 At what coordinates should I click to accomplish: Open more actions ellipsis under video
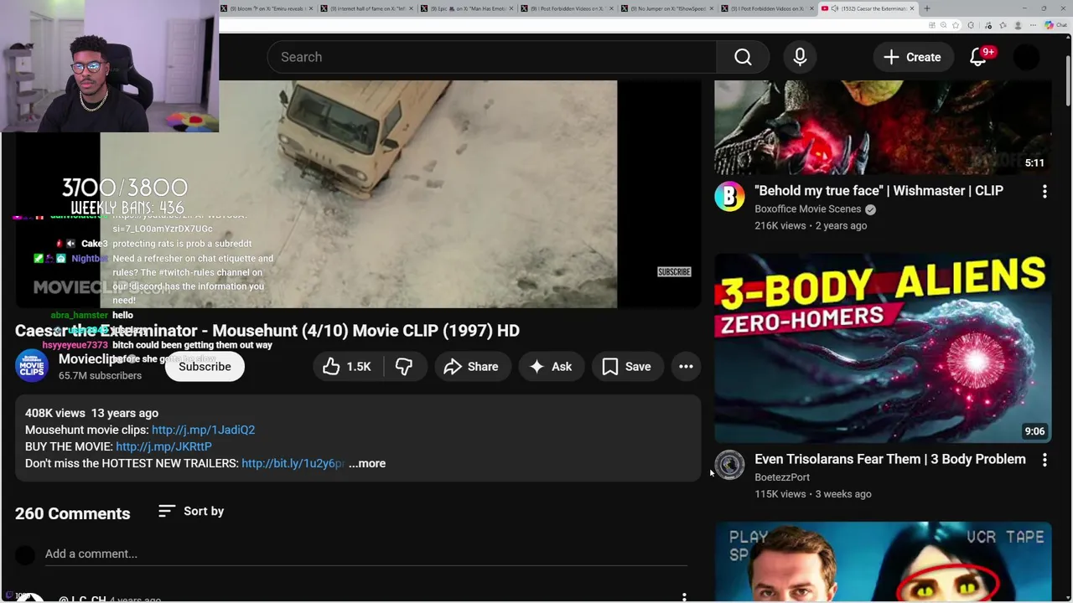tap(686, 367)
